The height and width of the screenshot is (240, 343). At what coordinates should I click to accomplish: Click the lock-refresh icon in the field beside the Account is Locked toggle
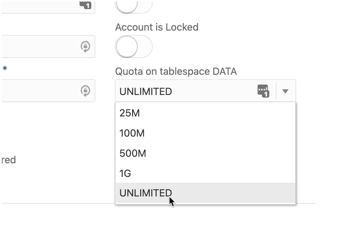pyautogui.click(x=85, y=47)
